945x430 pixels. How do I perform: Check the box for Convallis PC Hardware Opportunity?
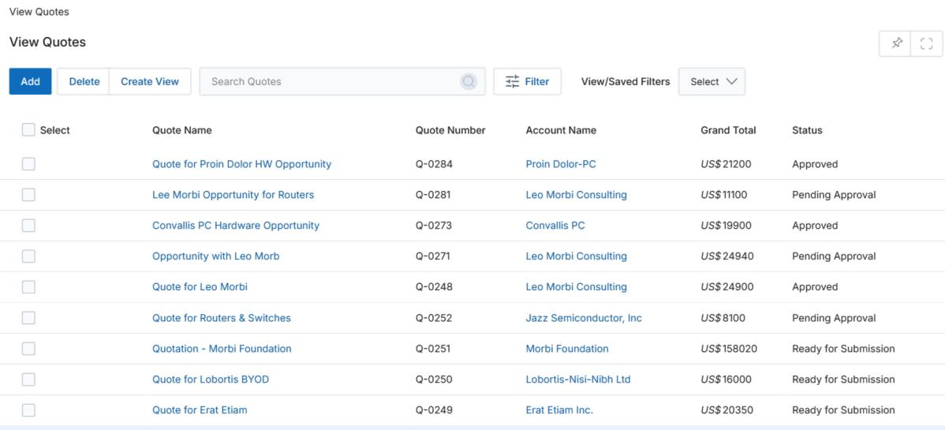tap(28, 226)
